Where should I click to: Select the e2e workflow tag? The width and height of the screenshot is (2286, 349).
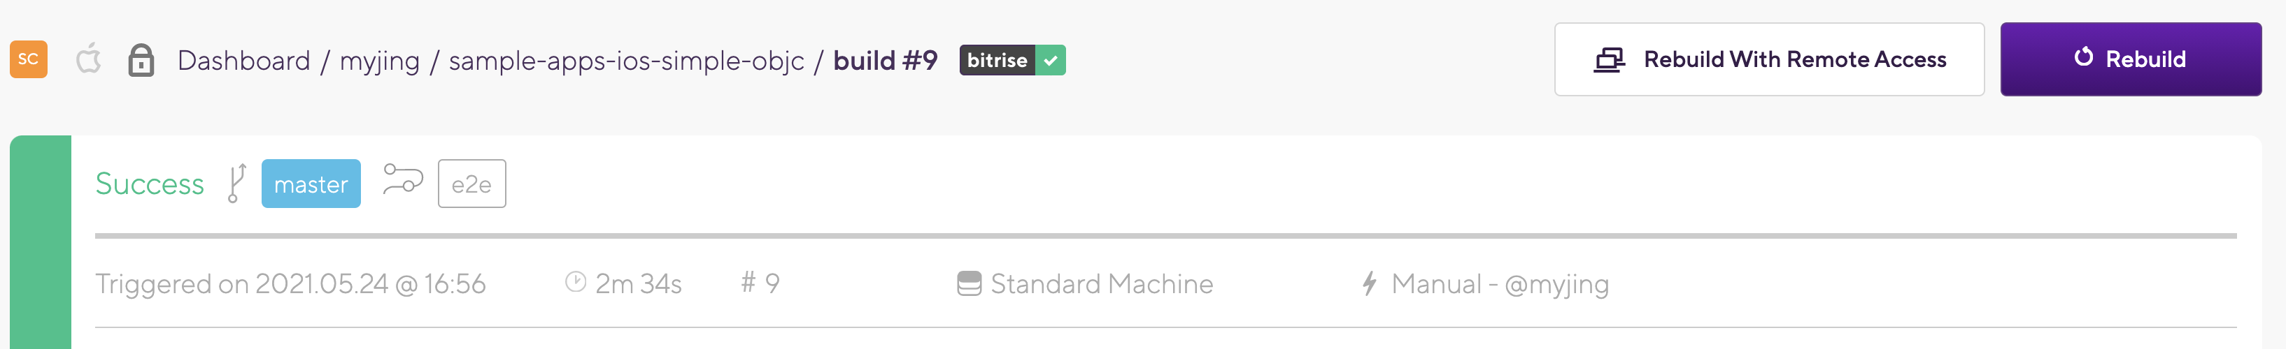471,184
